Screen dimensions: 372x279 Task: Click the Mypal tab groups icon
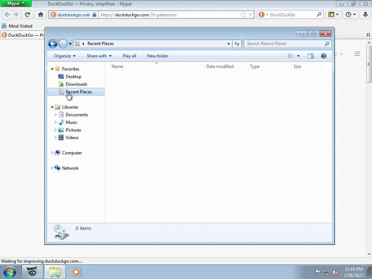(x=368, y=35)
